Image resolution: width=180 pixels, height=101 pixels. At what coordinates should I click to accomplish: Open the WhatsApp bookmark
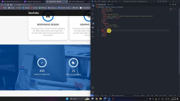coord(43,8)
